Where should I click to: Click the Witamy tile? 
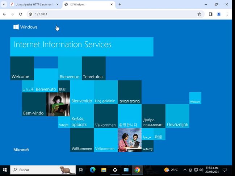[x=147, y=146]
